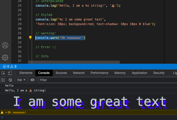Image resolution: width=177 pixels, height=120 pixels.
Task: Toggle the live expression eye icon
Action: (x=32, y=80)
